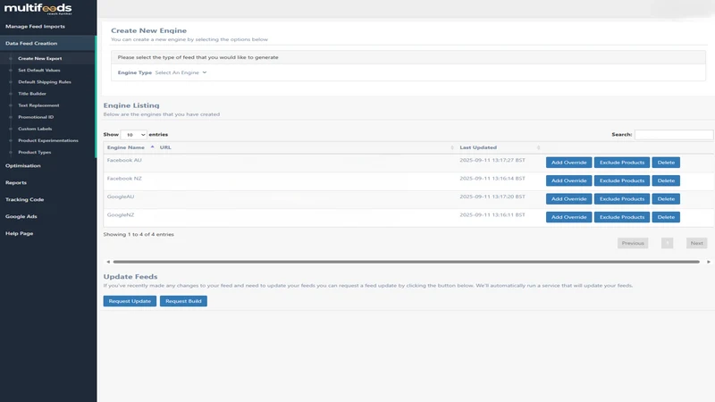The width and height of the screenshot is (715, 402).
Task: Click the Request Build button
Action: (x=183, y=301)
